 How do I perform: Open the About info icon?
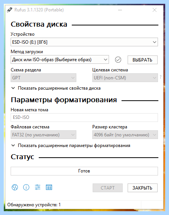click(26, 187)
